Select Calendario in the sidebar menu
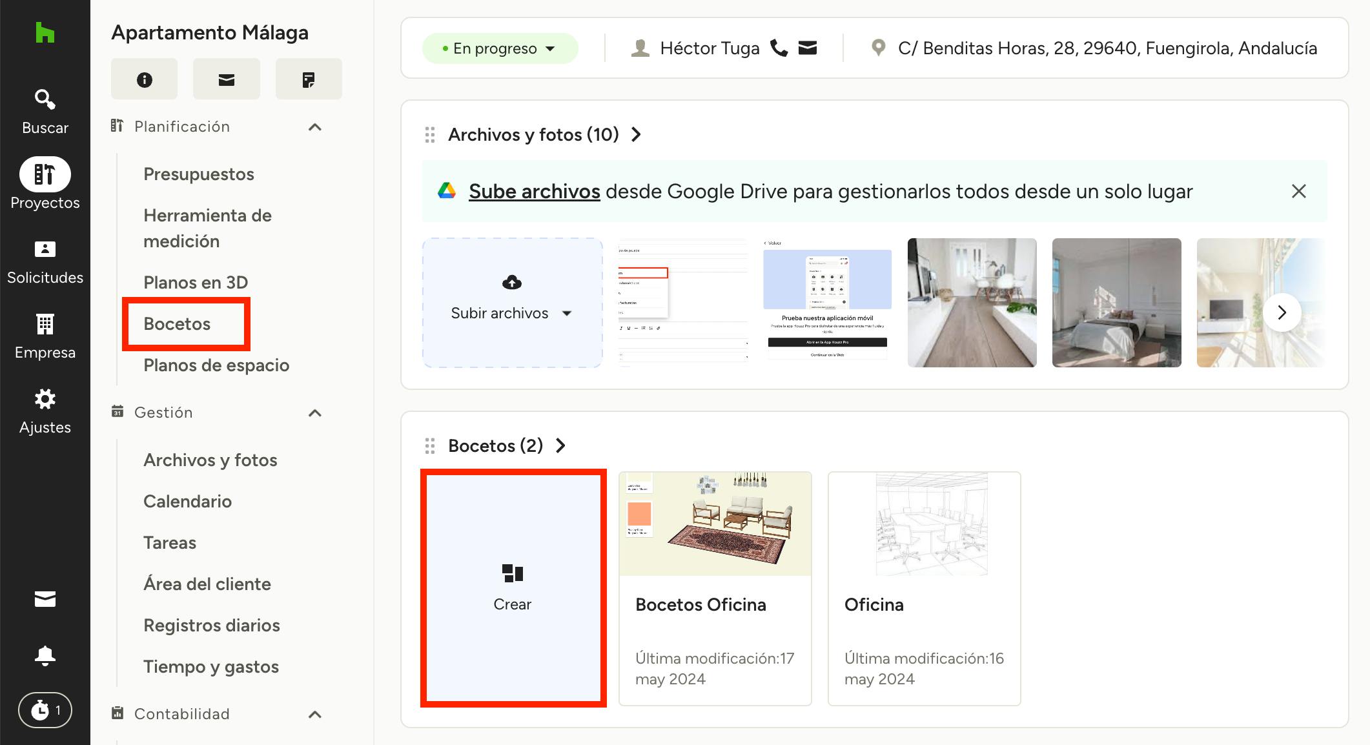 pyautogui.click(x=187, y=502)
